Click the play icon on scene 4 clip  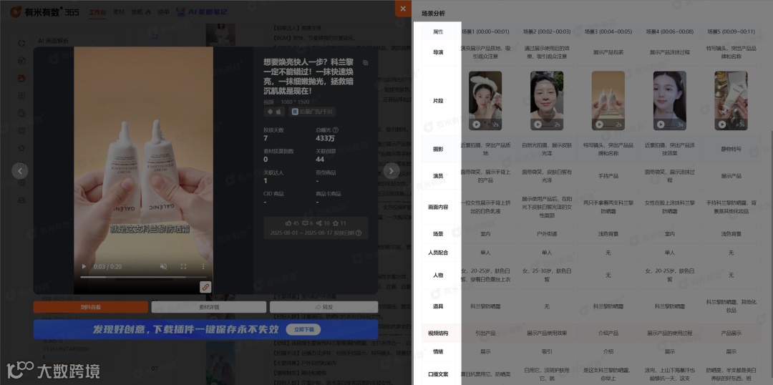661,125
